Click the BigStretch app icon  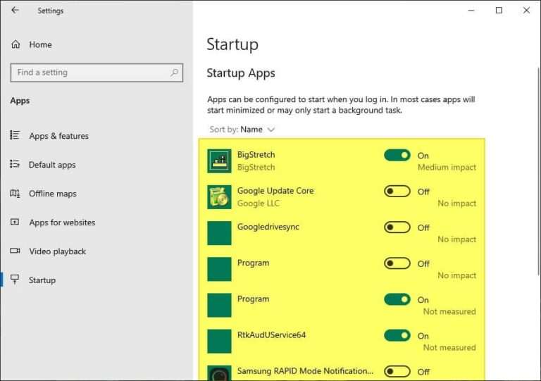pyautogui.click(x=219, y=161)
